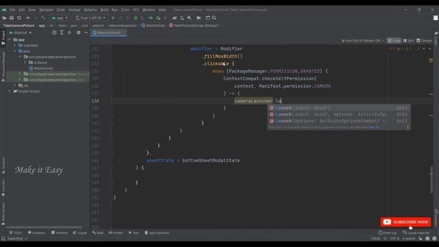Click the editor vertical scrollbar thumb
439x247 pixels.
click(x=431, y=179)
